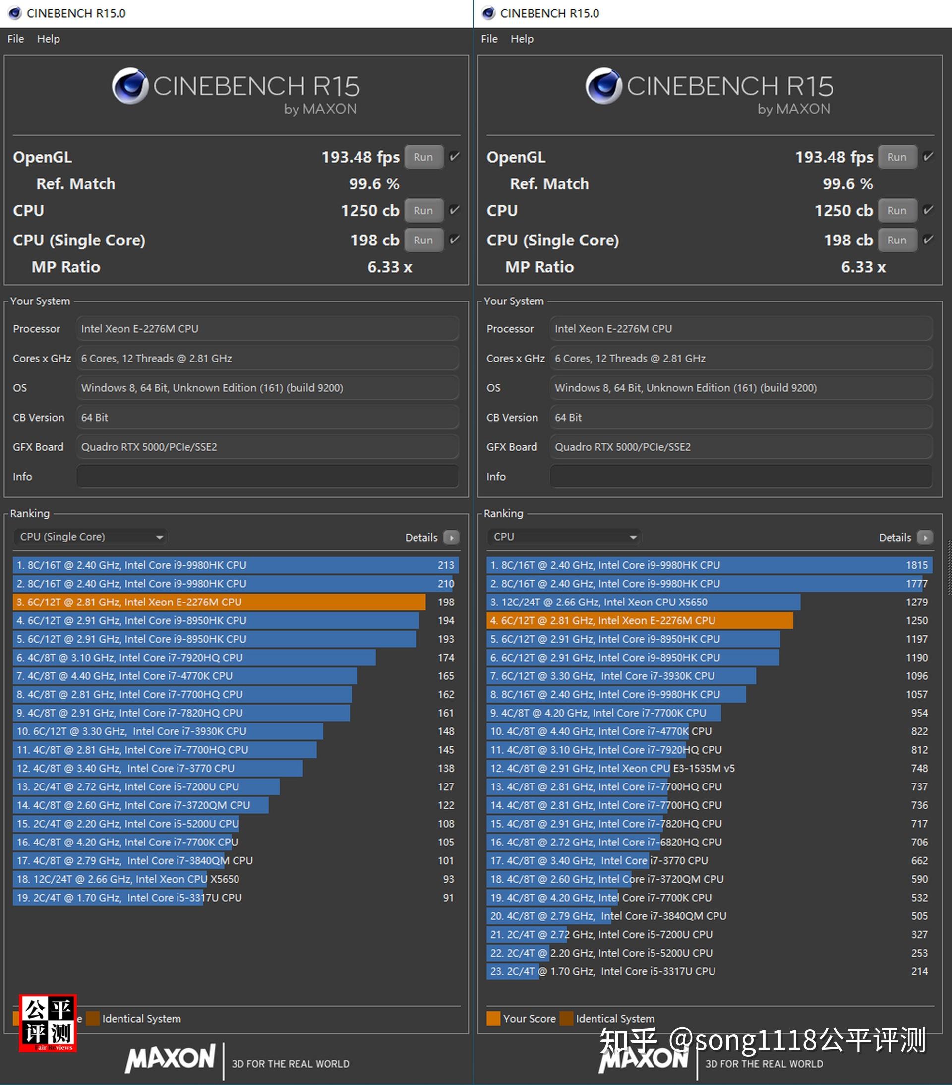Run the OpenGL test in left window

423,157
